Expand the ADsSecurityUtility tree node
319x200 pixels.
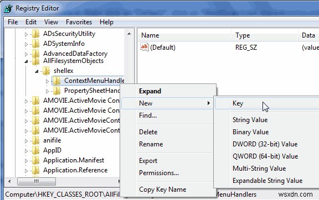pos(26,34)
